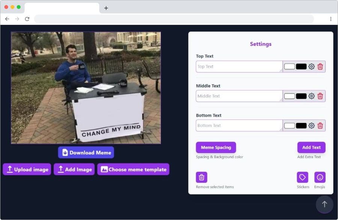Image resolution: width=338 pixels, height=220 pixels.
Task: Open Choose meme template
Action: [133, 169]
